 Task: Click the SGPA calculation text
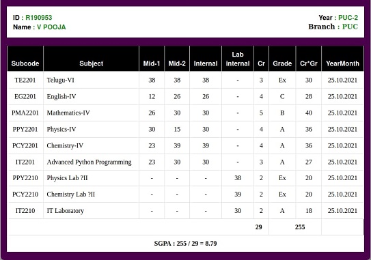pos(185,243)
